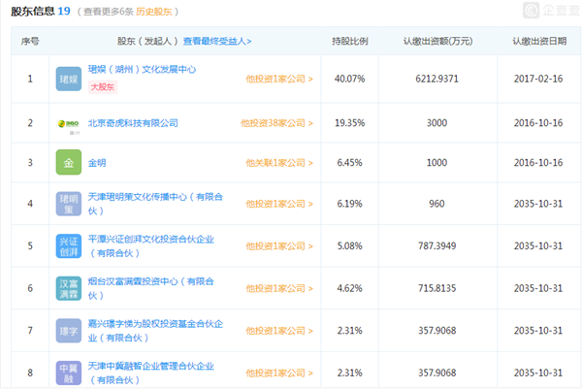Select the 6.19% shareholding cell
Viewport: 582px width, 389px height.
click(349, 204)
